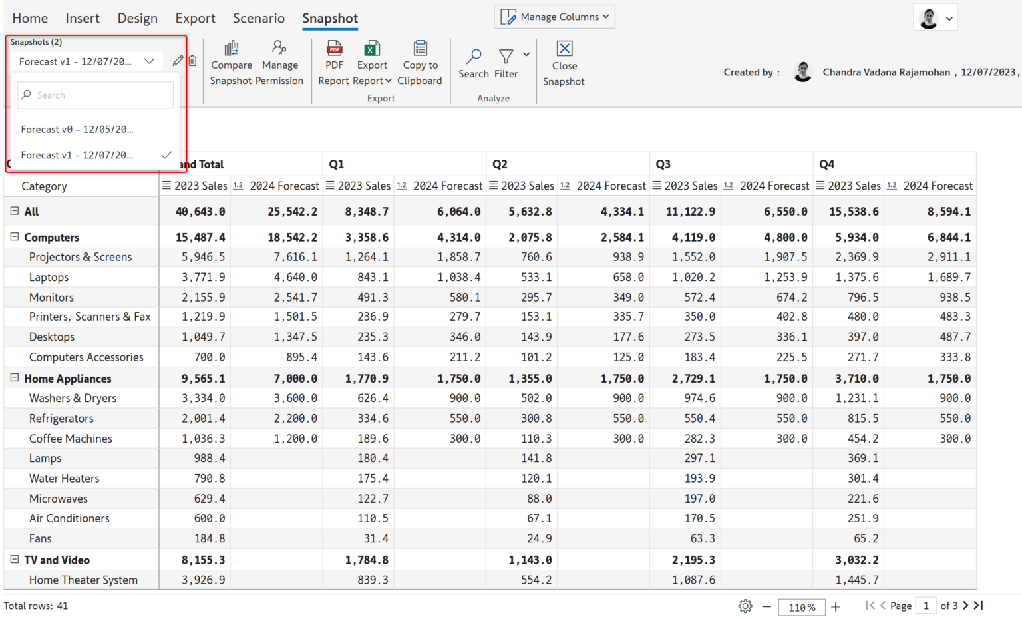Select Forecast v0 from the snapshot list

pos(77,129)
